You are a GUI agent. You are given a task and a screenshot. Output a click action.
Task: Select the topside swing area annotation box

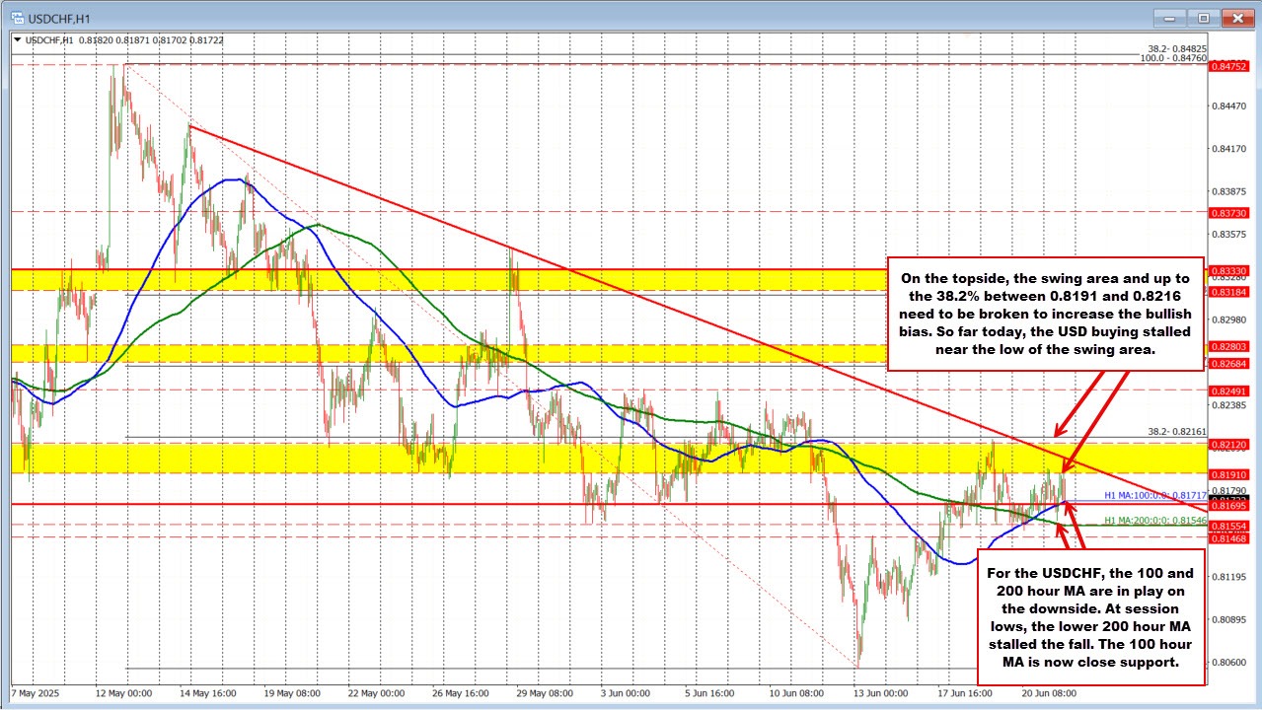click(1046, 313)
